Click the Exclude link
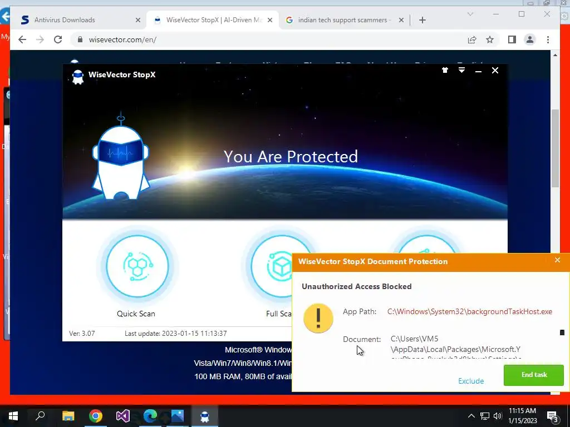570x427 pixels. [471, 381]
